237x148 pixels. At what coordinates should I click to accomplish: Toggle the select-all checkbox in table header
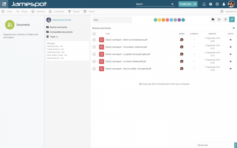pyautogui.click(x=94, y=34)
